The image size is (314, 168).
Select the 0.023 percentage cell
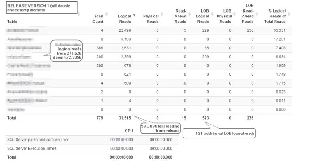click(x=280, y=92)
